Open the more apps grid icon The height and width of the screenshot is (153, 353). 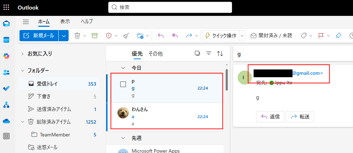(x=6, y=136)
